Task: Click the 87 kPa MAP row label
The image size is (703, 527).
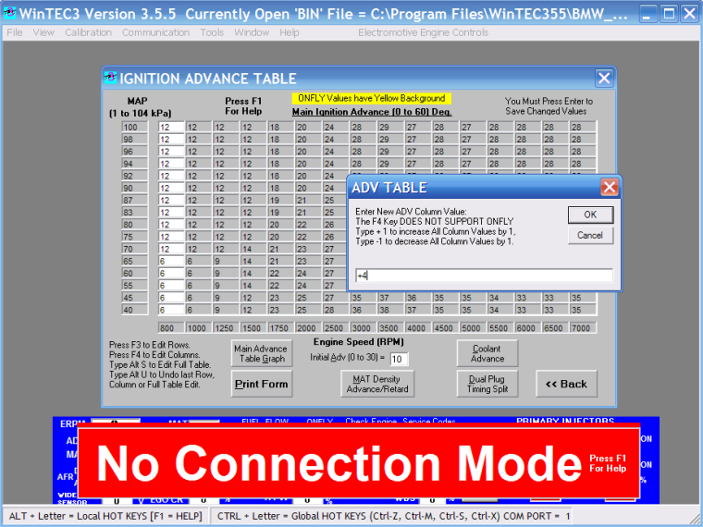Action: (x=134, y=201)
